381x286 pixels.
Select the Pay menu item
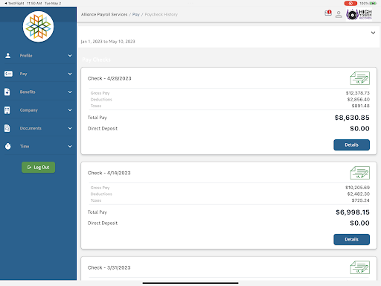coord(38,74)
